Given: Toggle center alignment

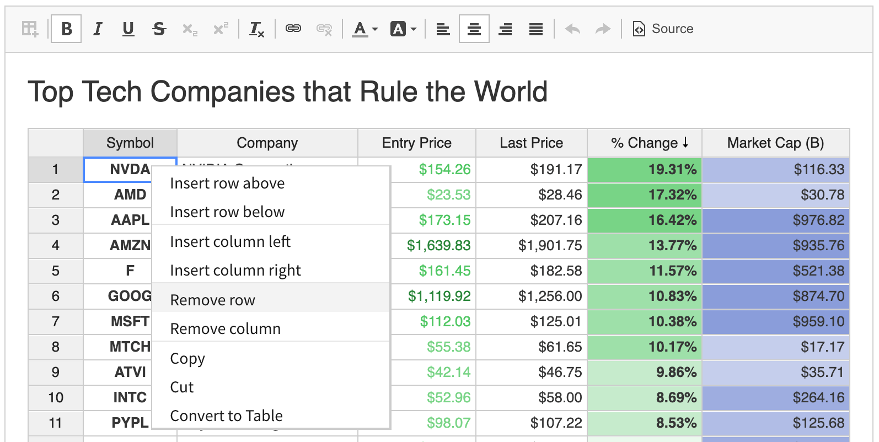Looking at the screenshot, I should (x=474, y=29).
